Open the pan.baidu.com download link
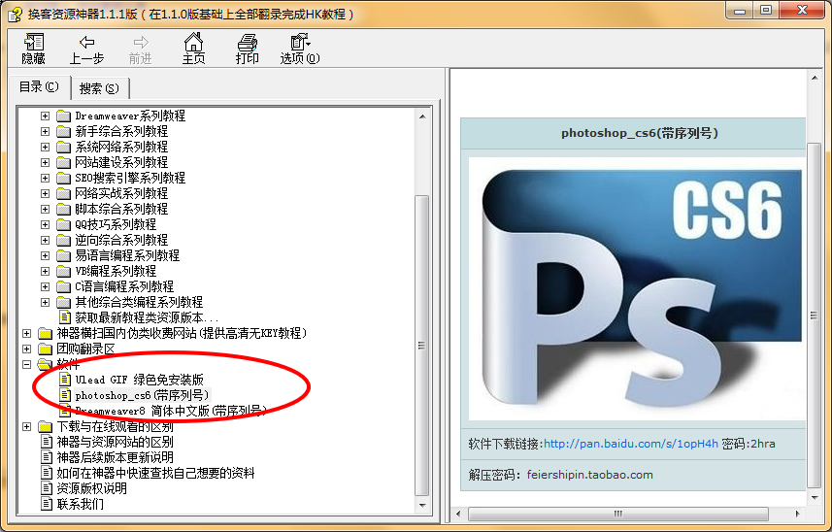 [x=630, y=444]
